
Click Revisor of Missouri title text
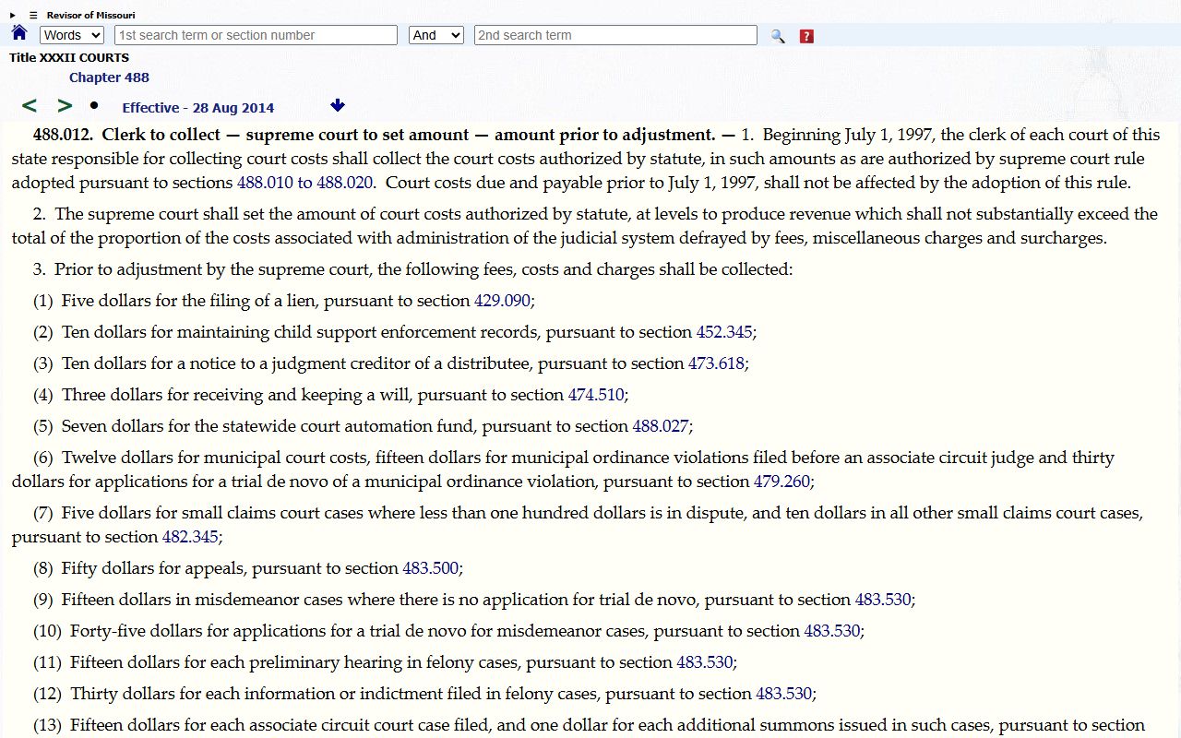click(90, 15)
